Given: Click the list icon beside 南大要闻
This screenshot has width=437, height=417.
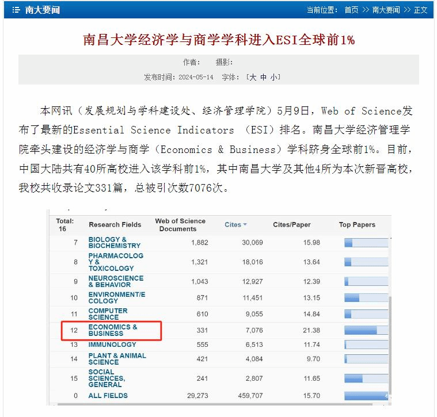Looking at the screenshot, I should pos(16,10).
